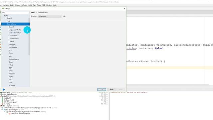Open Color Scheme Font settings
This screenshot has height=120, width=213.
(15, 33)
